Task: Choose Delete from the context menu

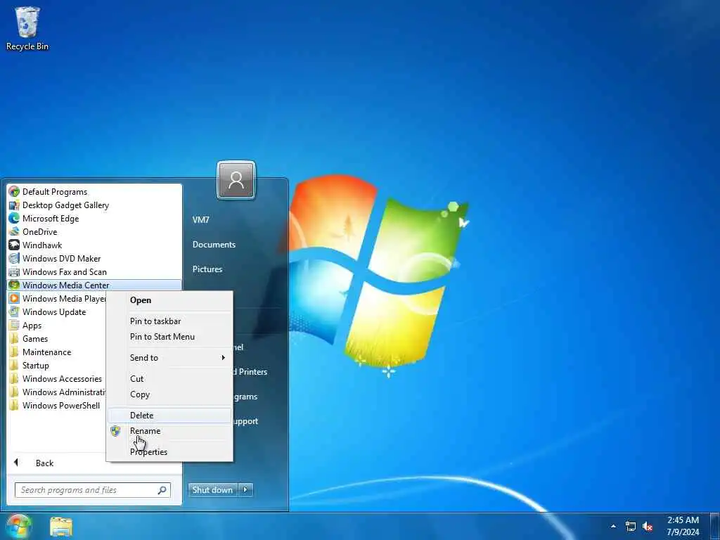Action: 169,415
